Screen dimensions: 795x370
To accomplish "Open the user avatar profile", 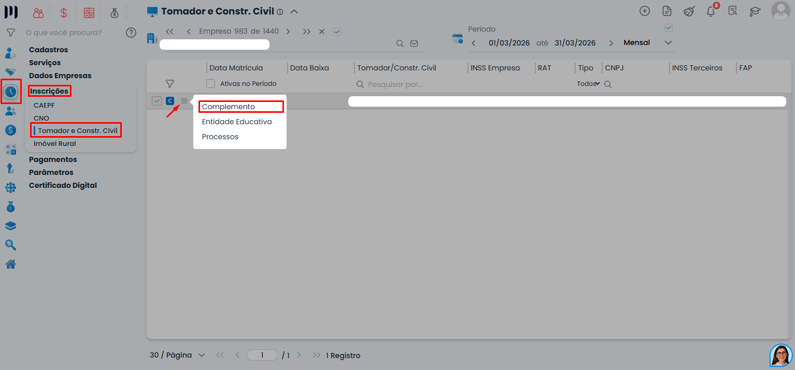I will pyautogui.click(x=781, y=11).
